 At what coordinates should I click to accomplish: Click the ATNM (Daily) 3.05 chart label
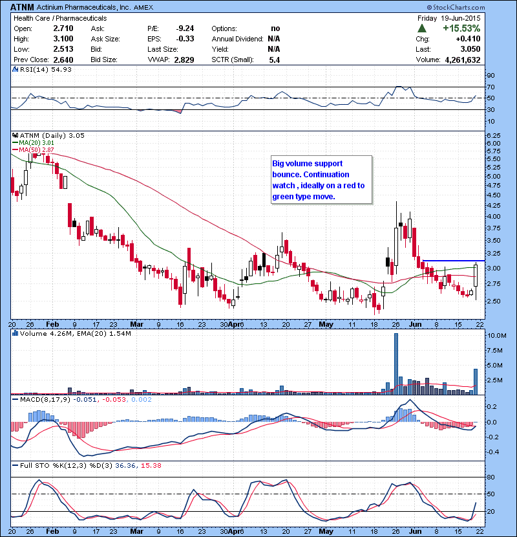click(x=52, y=136)
